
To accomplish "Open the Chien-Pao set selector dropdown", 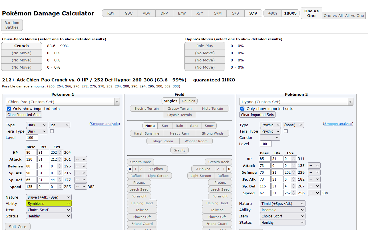I will click(63, 102).
